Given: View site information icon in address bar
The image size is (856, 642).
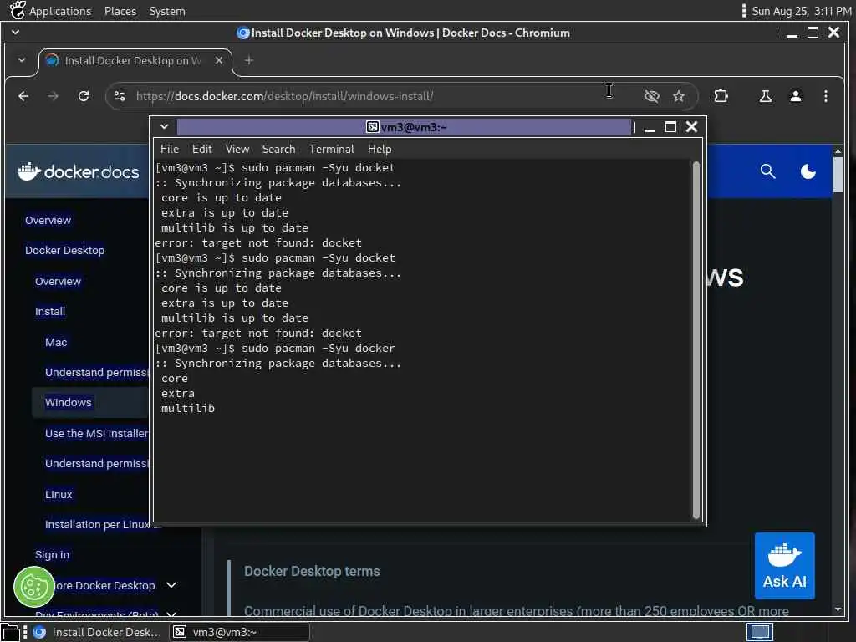Looking at the screenshot, I should 120,96.
